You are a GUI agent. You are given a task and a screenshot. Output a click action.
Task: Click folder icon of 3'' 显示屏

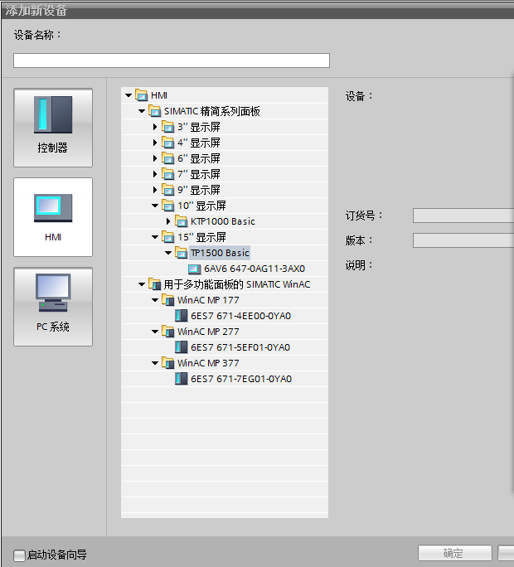[167, 127]
